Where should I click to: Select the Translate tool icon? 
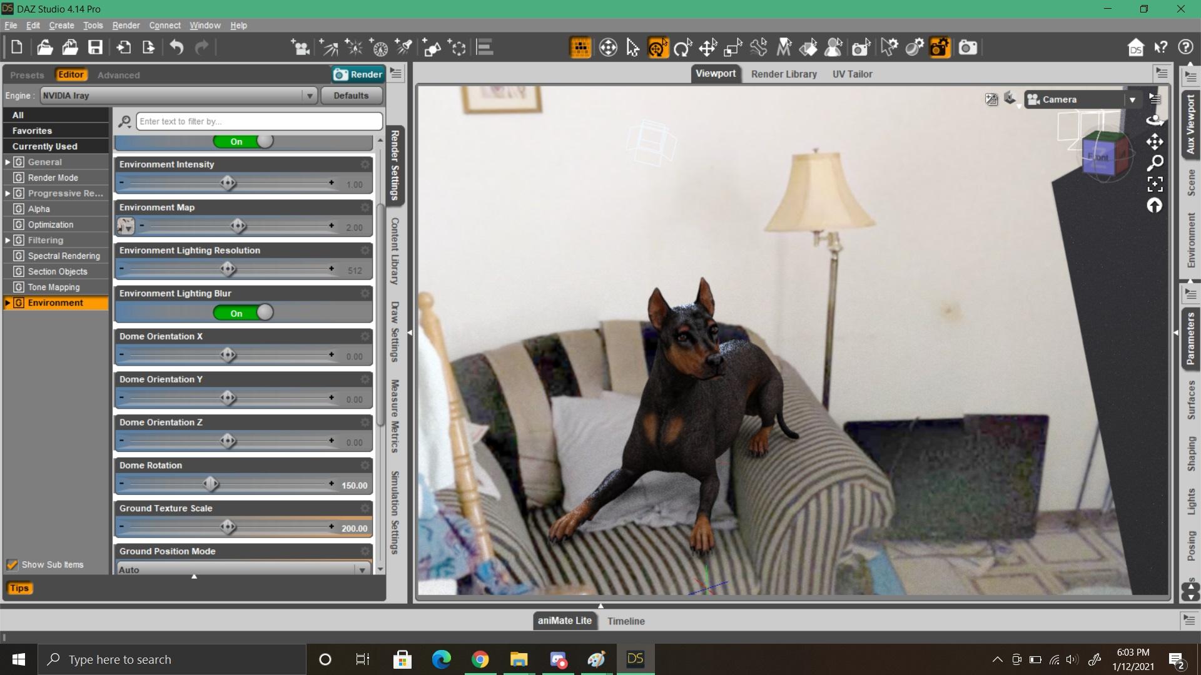coord(707,47)
